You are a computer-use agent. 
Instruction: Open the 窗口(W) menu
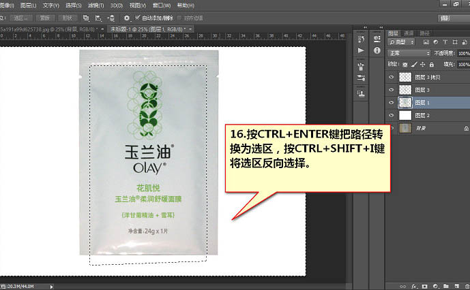[162, 5]
